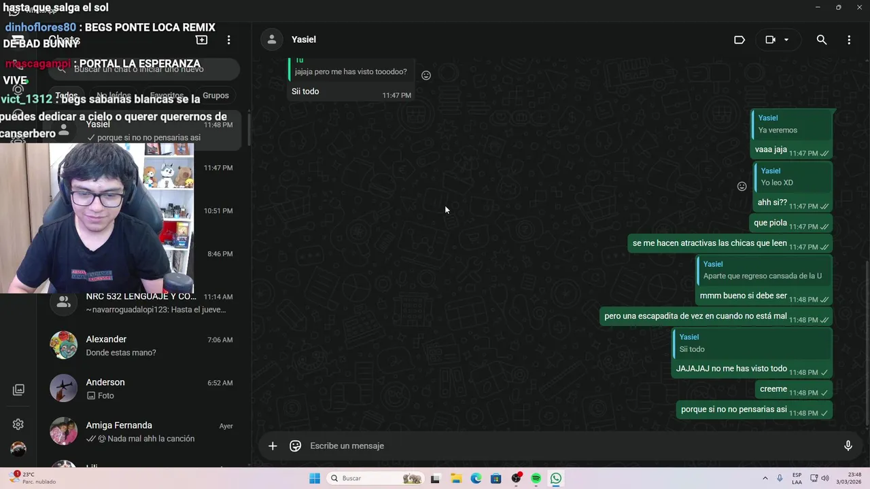Image resolution: width=870 pixels, height=489 pixels.
Task: Open the volume and network quick settings
Action: click(820, 479)
